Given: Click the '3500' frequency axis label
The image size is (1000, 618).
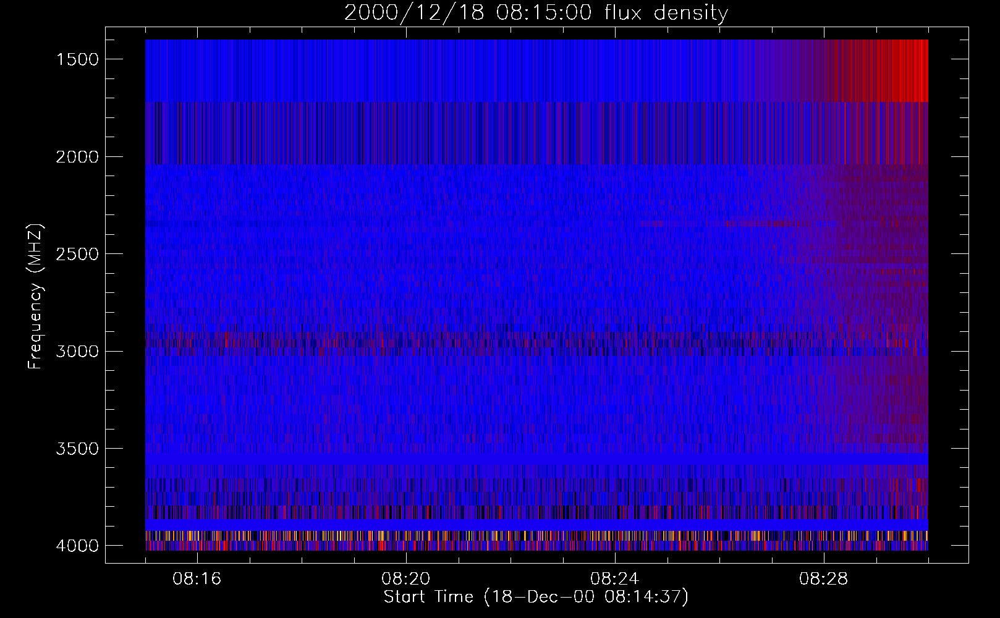Looking at the screenshot, I should (x=77, y=449).
